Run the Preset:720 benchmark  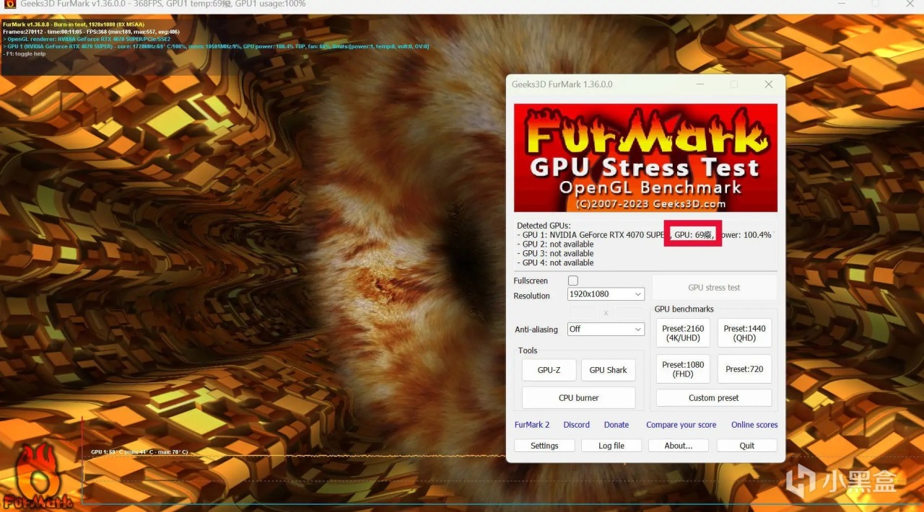[x=744, y=369]
